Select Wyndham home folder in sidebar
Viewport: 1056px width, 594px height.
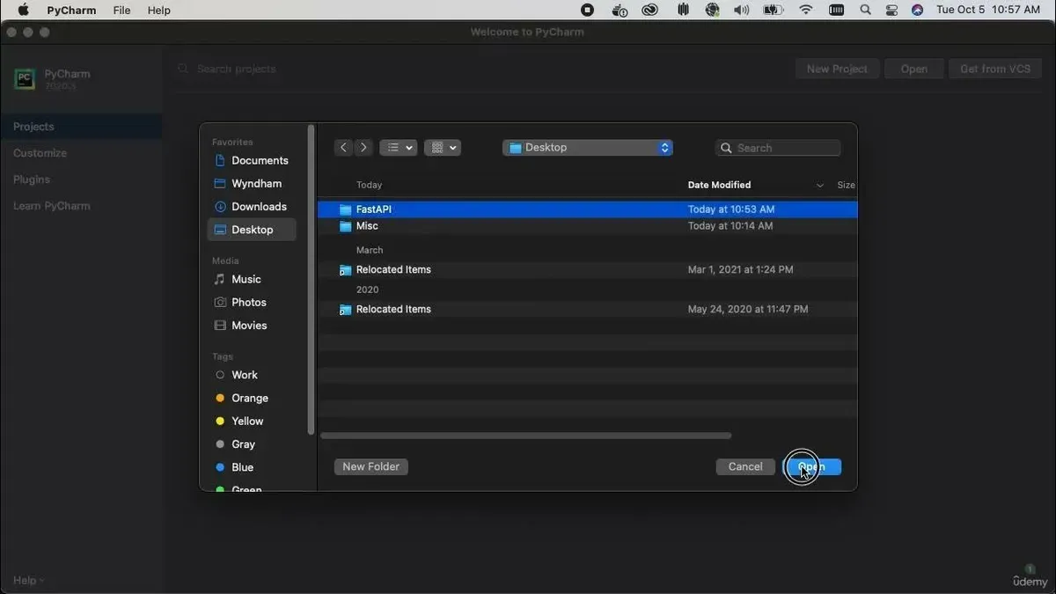(x=252, y=183)
